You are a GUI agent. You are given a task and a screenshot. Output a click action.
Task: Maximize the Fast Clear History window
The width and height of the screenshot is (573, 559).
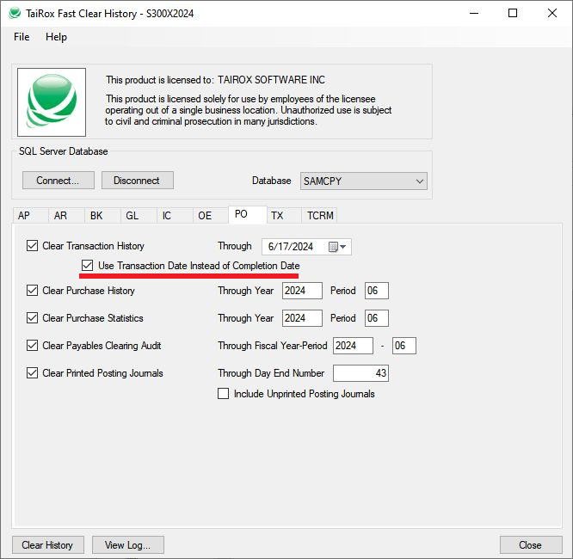[513, 13]
